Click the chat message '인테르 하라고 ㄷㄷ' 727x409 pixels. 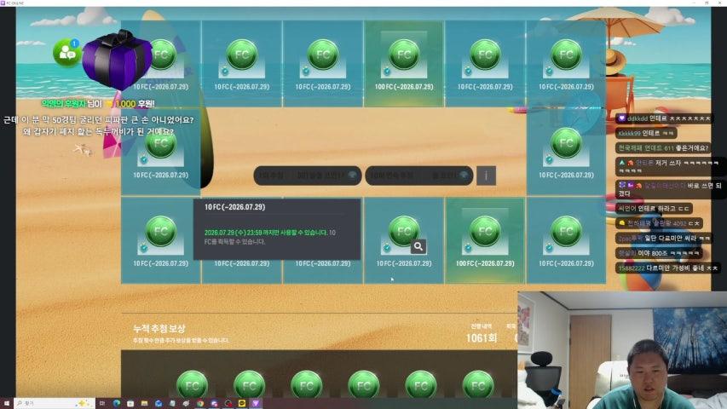(655, 209)
